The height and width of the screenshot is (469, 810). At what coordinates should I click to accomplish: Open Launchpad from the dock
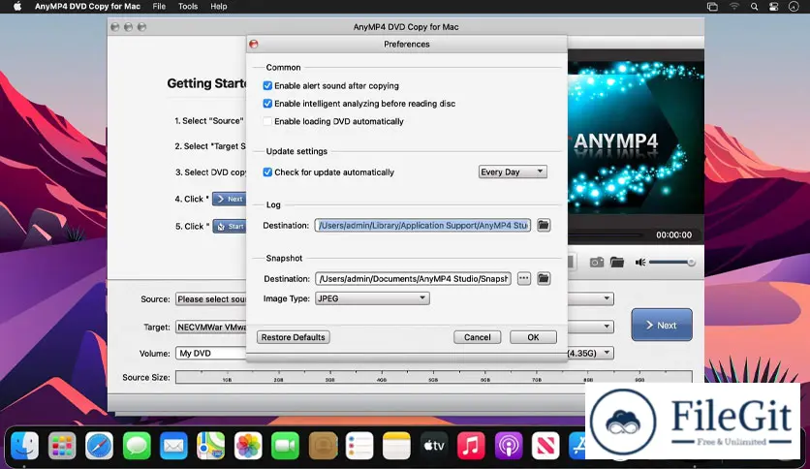[62, 445]
